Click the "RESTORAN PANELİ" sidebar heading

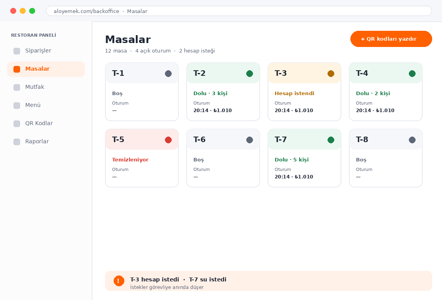34,35
